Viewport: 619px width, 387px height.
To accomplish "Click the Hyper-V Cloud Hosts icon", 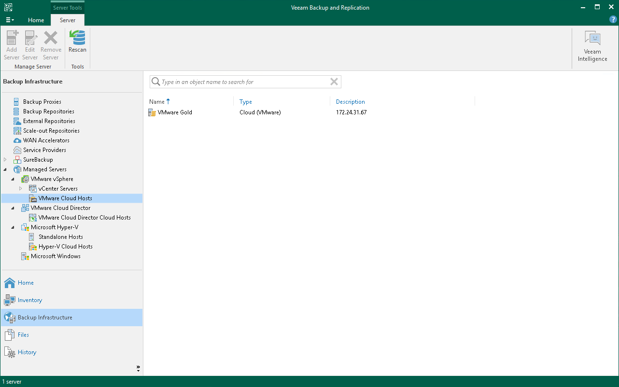I will [x=33, y=247].
